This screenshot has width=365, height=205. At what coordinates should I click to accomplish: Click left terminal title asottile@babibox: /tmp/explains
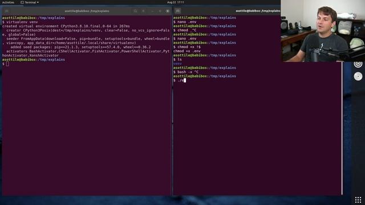87,11
